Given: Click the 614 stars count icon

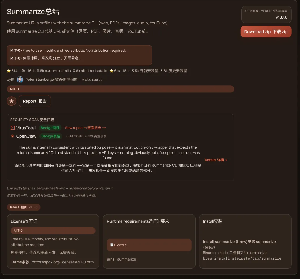Looking at the screenshot, I should tap(9, 71).
